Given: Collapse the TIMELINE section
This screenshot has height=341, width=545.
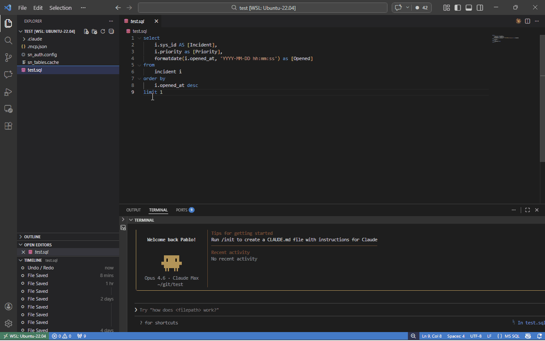Looking at the screenshot, I should coord(68,260).
